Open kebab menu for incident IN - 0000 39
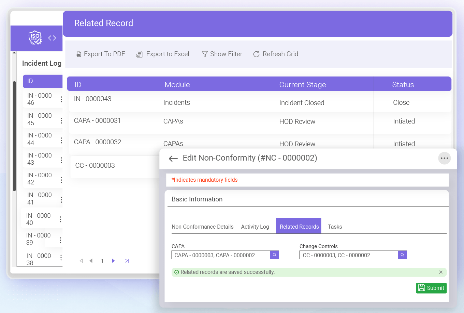This screenshot has height=313, width=464. (x=60, y=240)
